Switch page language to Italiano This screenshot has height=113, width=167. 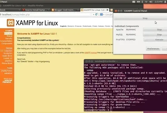point(101,26)
